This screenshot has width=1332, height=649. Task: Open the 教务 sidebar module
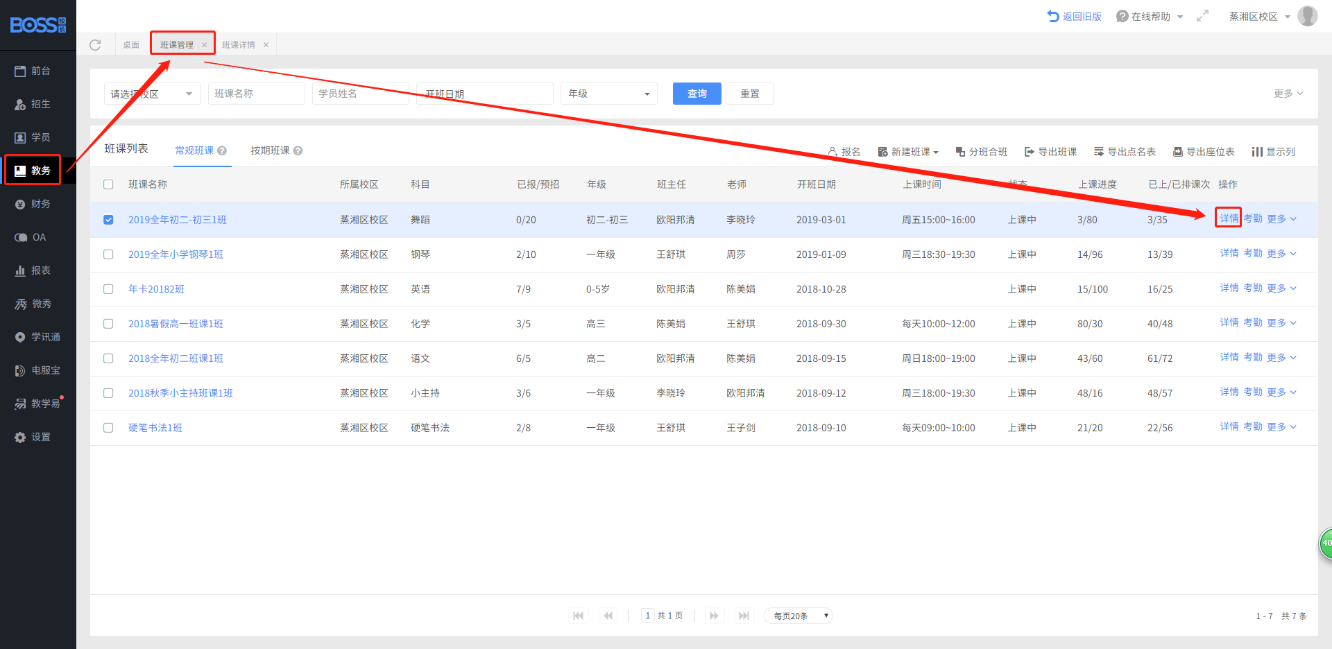pos(33,171)
